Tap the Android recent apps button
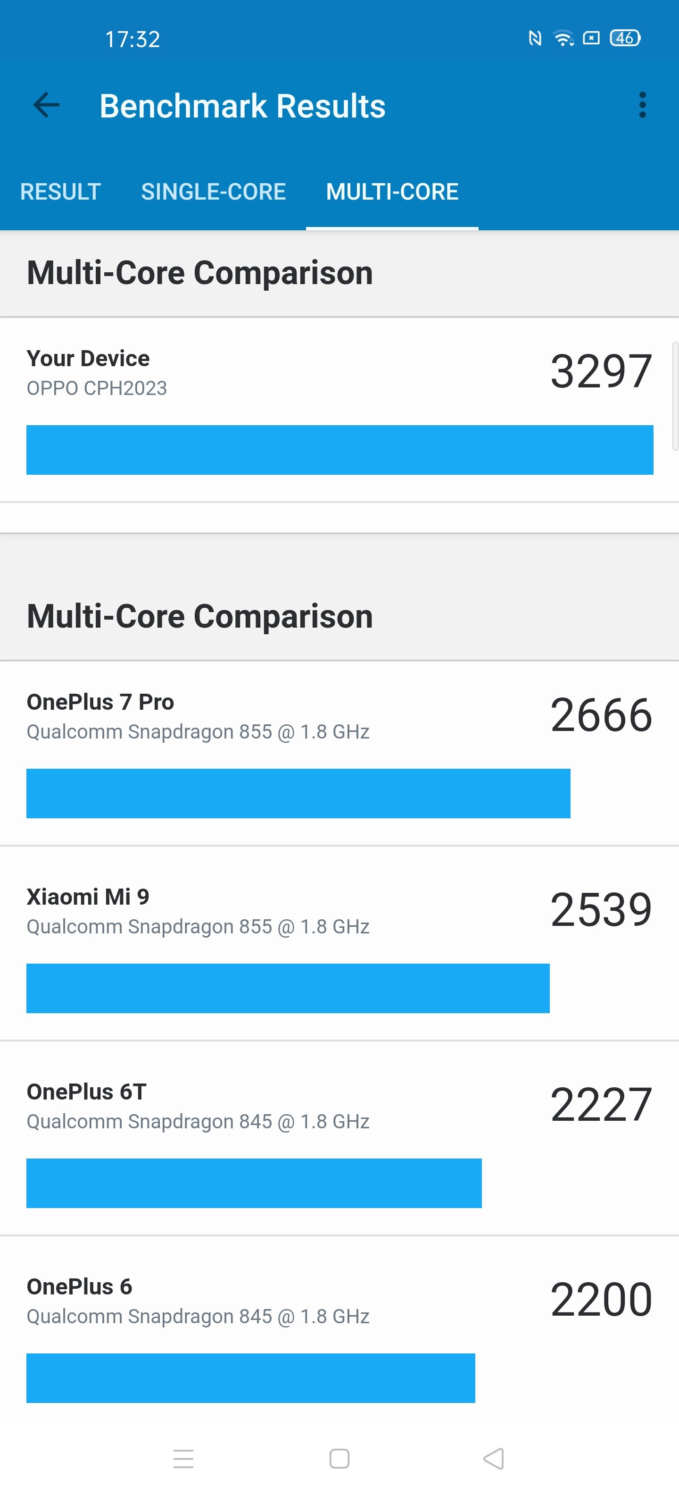679x1495 pixels. (183, 1459)
